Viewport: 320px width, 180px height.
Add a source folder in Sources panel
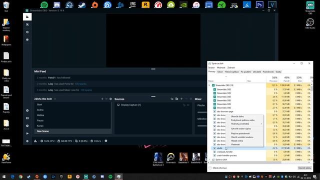pos(176,99)
